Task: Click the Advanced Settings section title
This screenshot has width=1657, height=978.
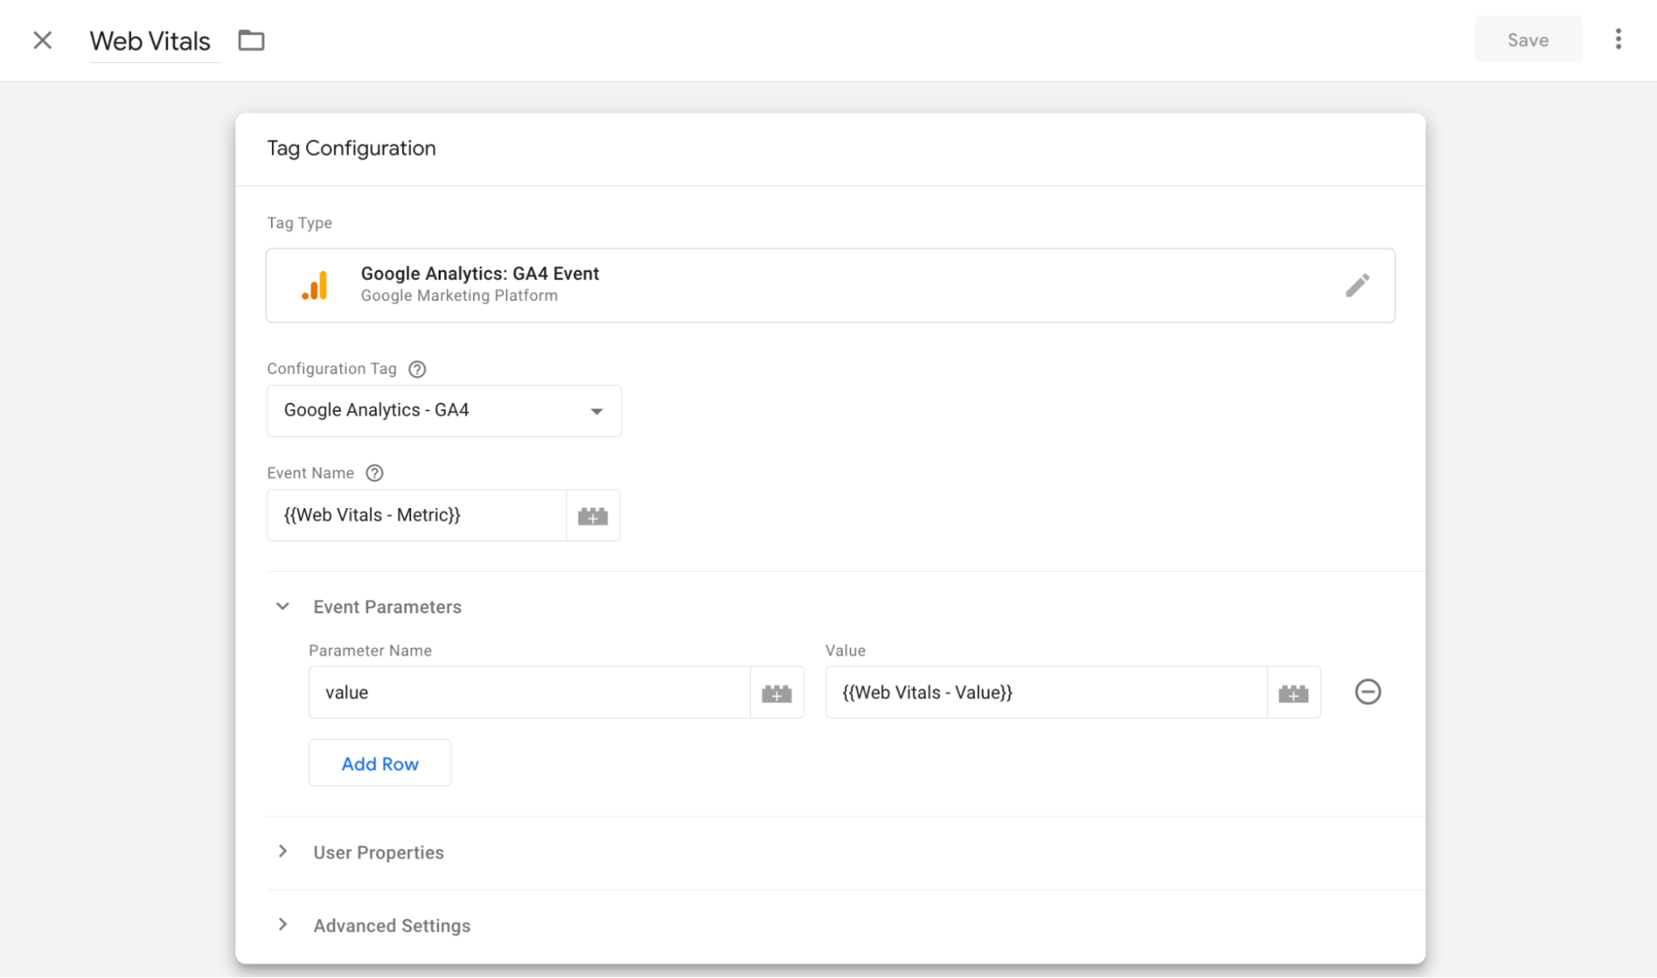Action: pos(392,926)
